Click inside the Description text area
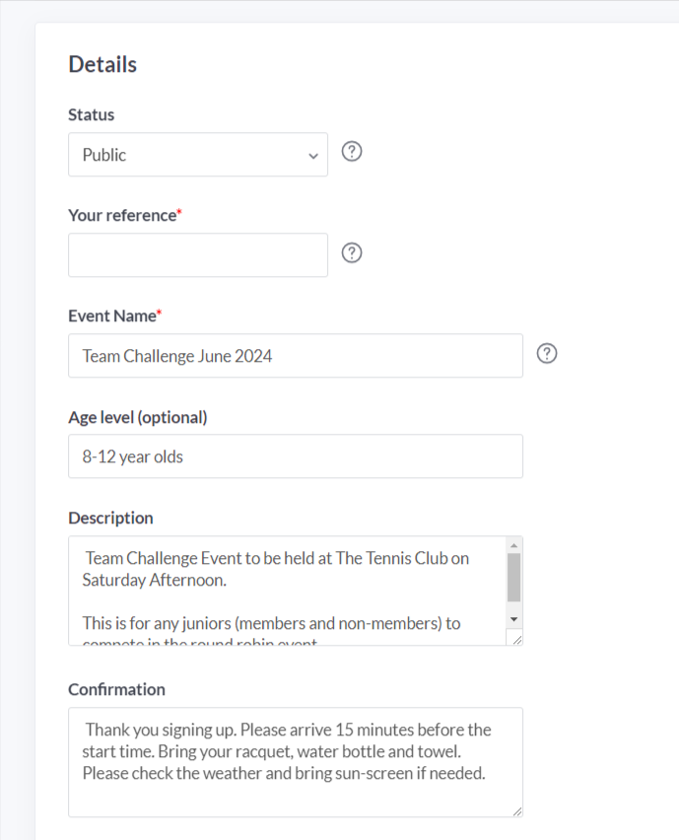 click(288, 591)
